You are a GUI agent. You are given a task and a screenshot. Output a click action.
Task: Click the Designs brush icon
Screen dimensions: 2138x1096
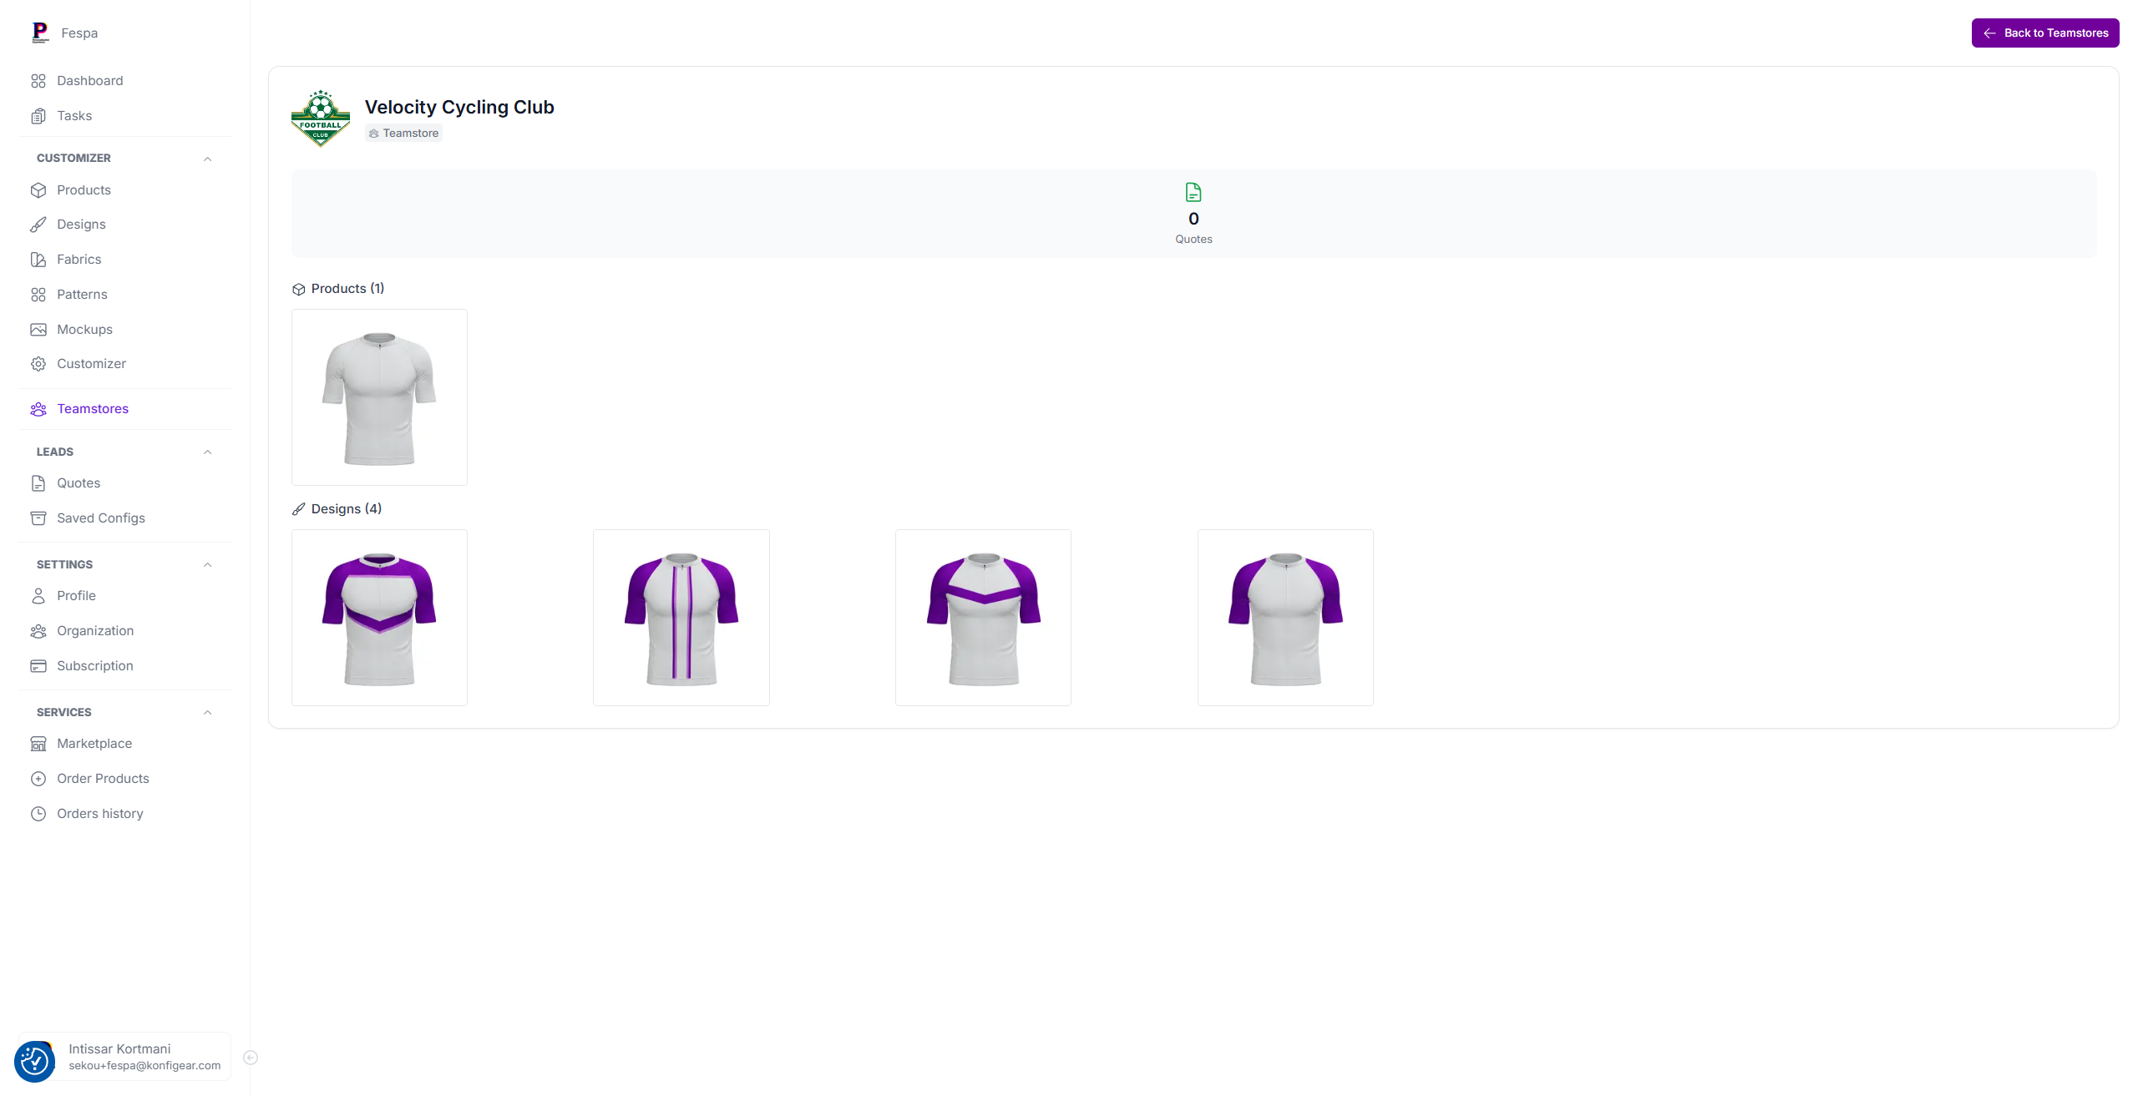[38, 224]
